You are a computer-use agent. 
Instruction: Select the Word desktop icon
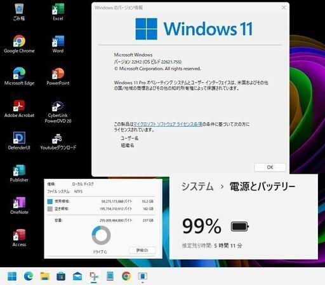58,45
